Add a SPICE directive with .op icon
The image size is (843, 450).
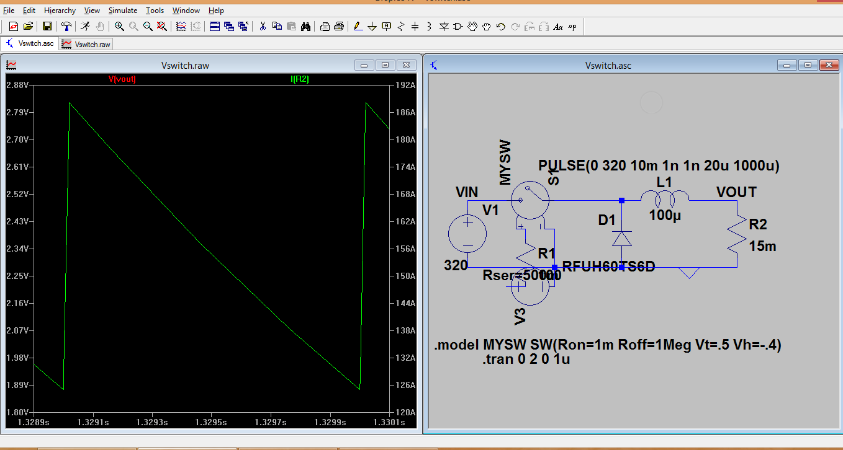(572, 26)
